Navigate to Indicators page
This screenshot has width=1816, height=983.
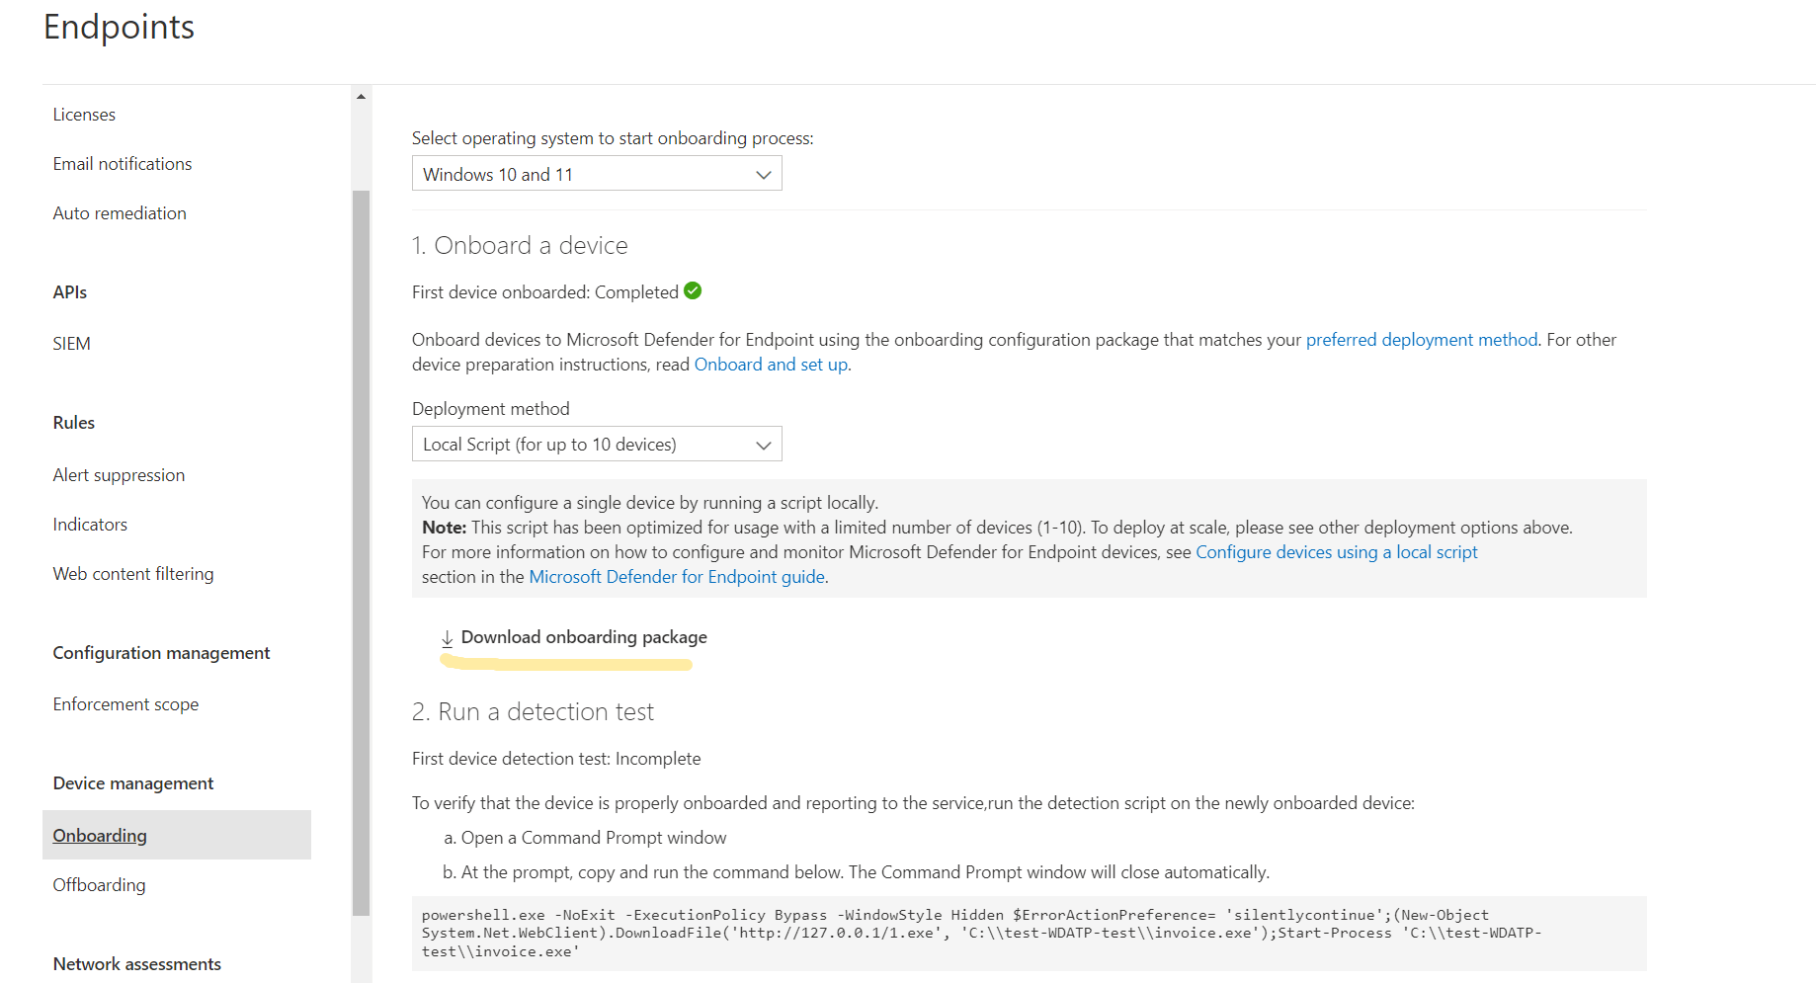(90, 525)
